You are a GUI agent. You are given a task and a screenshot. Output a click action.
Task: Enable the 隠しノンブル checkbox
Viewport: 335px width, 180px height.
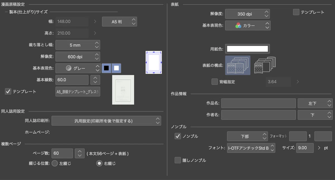tap(178, 160)
